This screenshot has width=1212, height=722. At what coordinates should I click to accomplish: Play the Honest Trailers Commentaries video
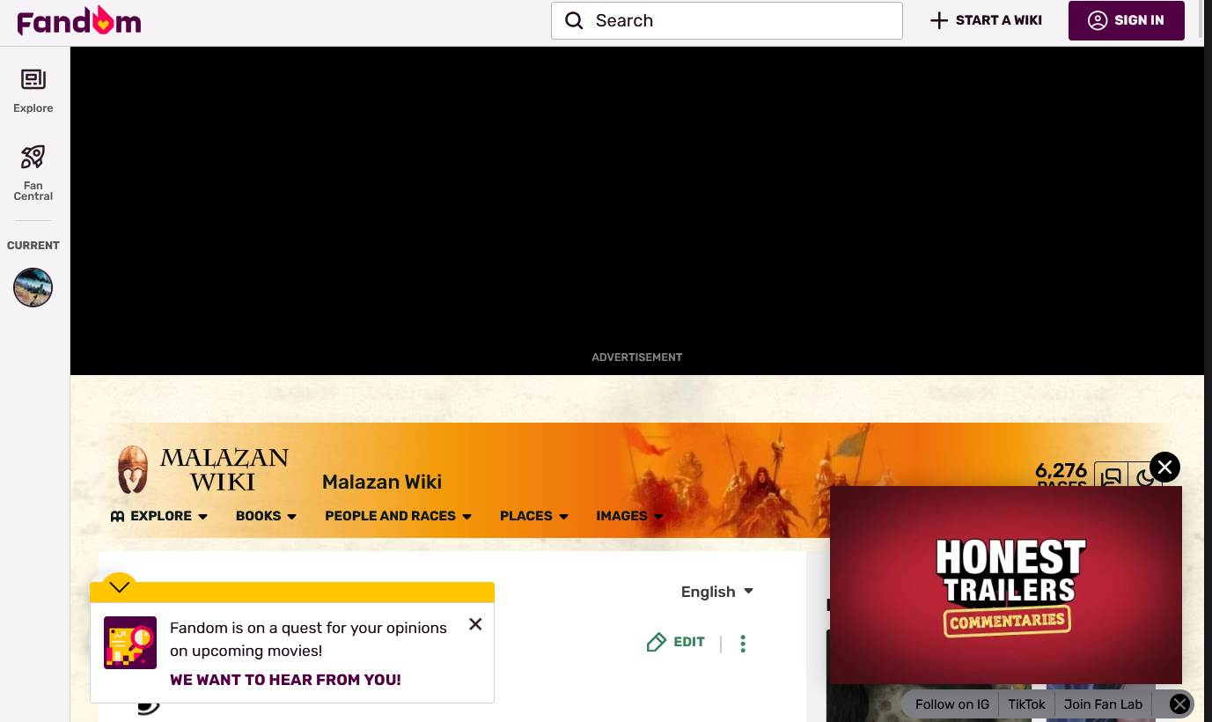[x=1006, y=585]
